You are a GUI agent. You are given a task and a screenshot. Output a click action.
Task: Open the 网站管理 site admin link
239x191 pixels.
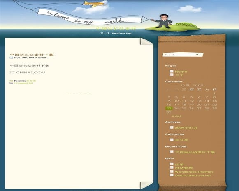(x=183, y=168)
